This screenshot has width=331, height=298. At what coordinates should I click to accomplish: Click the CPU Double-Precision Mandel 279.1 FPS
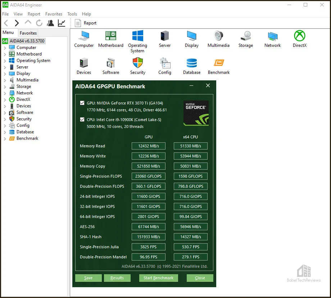(191, 257)
